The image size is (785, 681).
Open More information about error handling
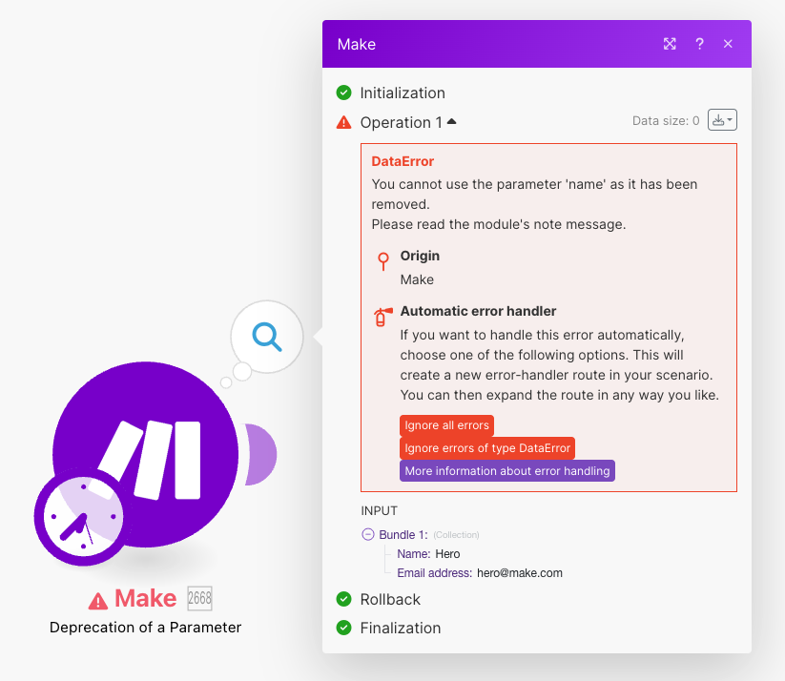click(x=507, y=471)
